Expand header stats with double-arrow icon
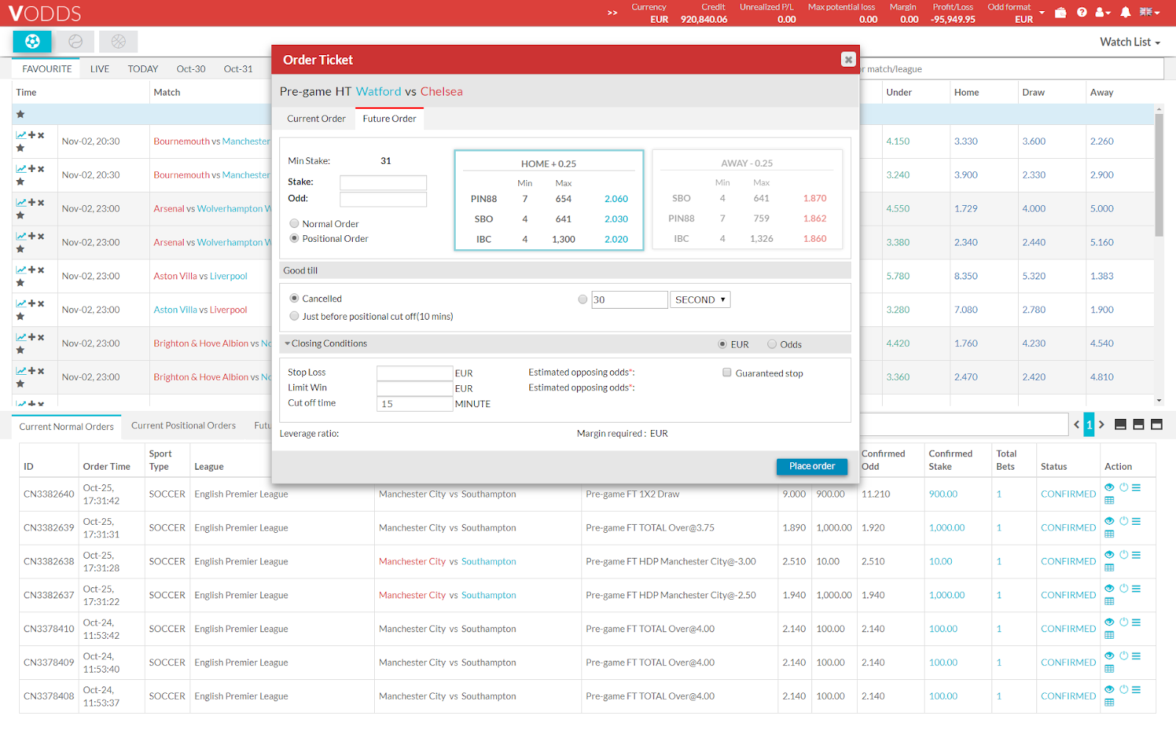 (x=612, y=12)
